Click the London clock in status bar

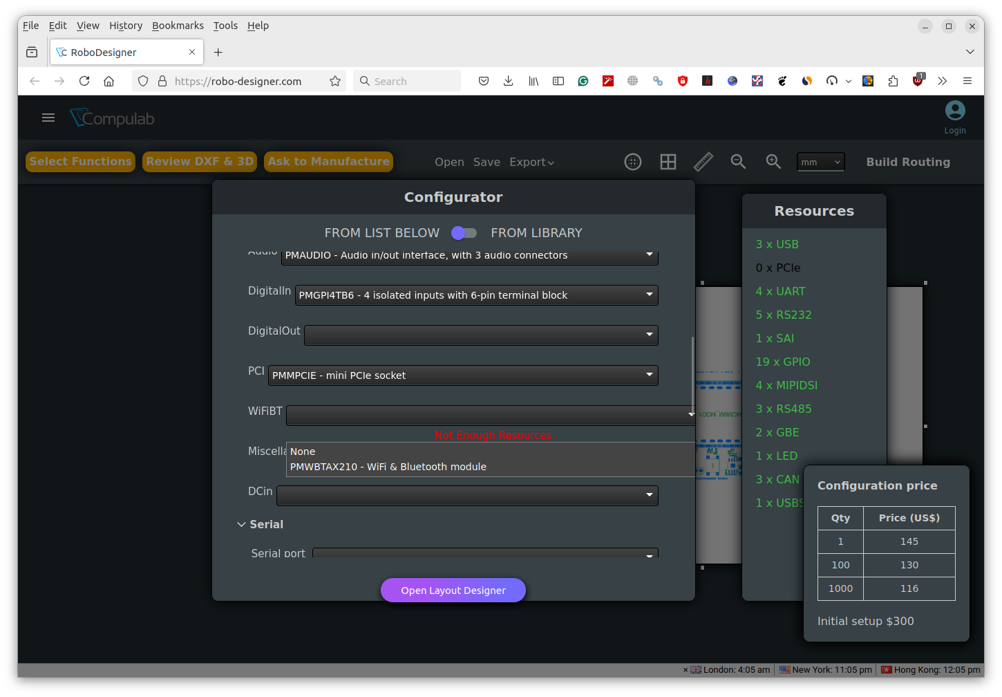[730, 669]
